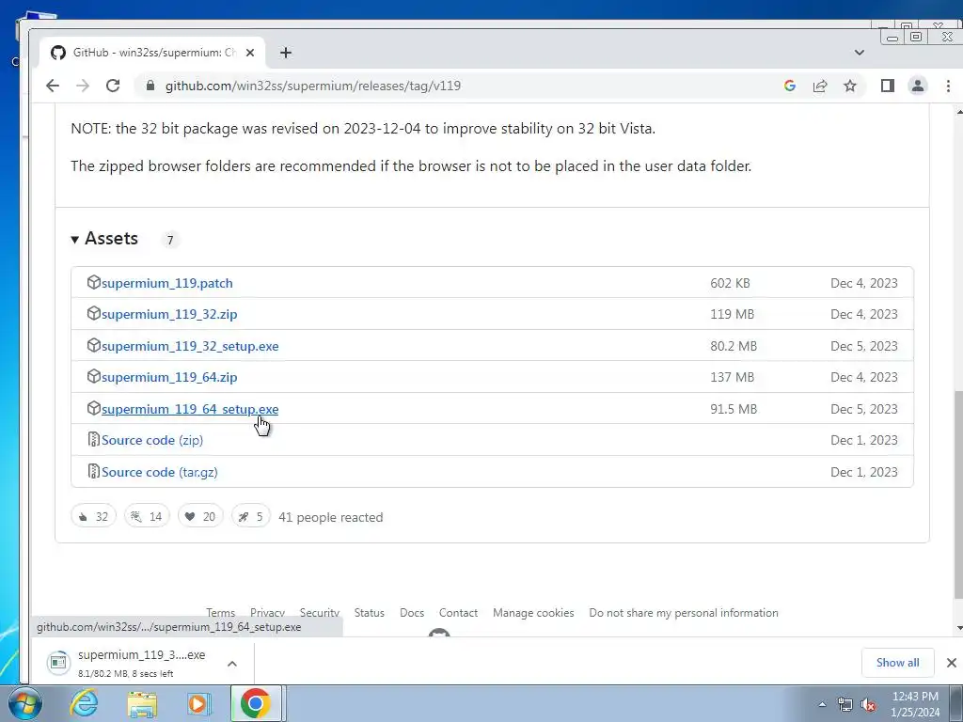Open network status tray icon
963x722 pixels.
[x=845, y=704]
